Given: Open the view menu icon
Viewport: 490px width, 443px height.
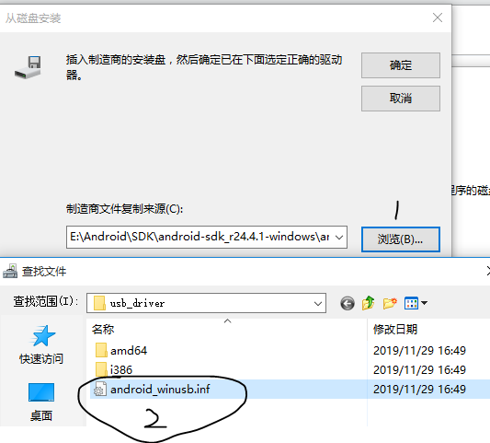Looking at the screenshot, I should pos(411,303).
